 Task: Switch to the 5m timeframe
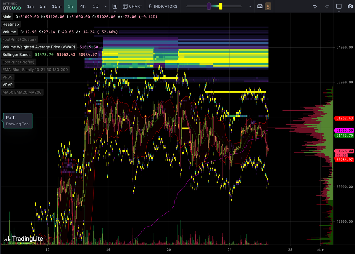[43, 6]
